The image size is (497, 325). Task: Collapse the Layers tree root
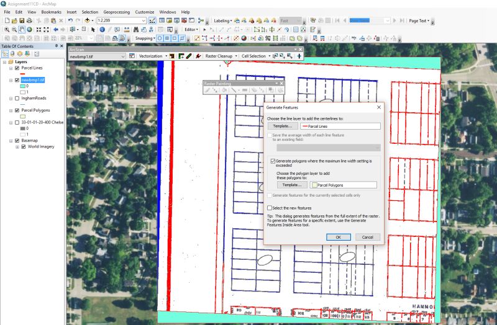point(4,62)
